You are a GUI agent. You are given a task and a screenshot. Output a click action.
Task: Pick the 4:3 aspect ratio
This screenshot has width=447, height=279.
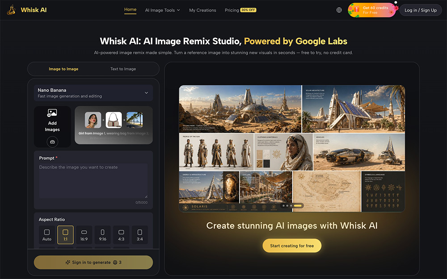click(x=121, y=235)
